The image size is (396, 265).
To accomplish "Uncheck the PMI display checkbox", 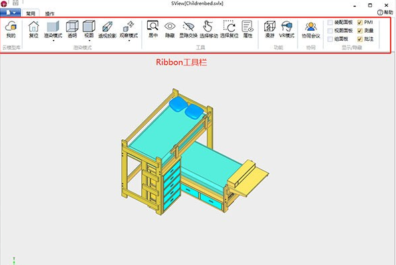I will click(360, 23).
